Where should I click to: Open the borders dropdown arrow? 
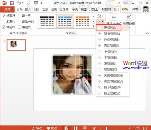point(103,21)
